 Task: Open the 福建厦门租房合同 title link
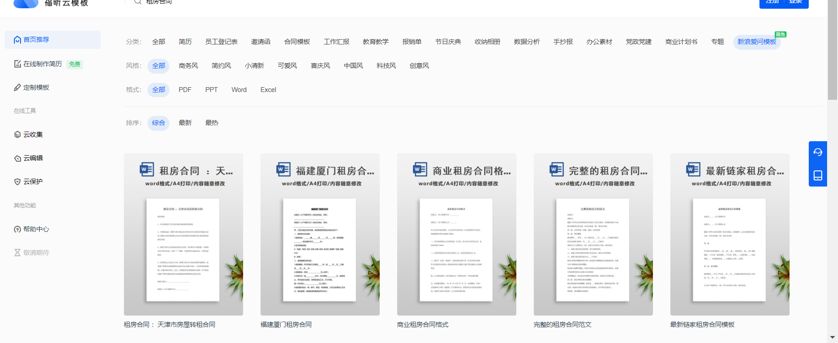click(x=286, y=325)
